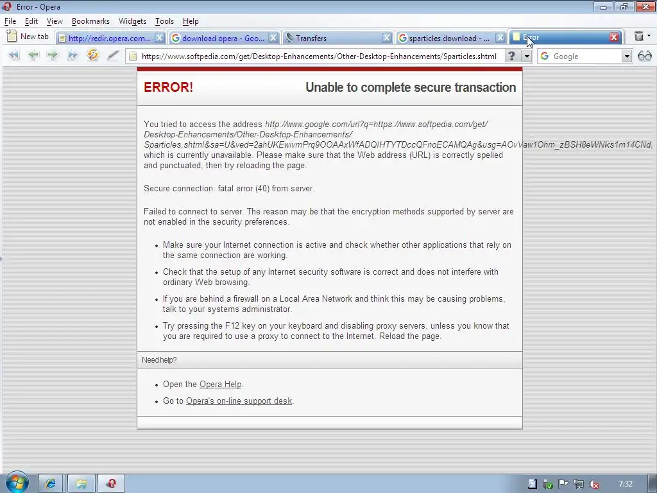The width and height of the screenshot is (657, 493).
Task: Restore down the Opera window
Action: click(624, 6)
